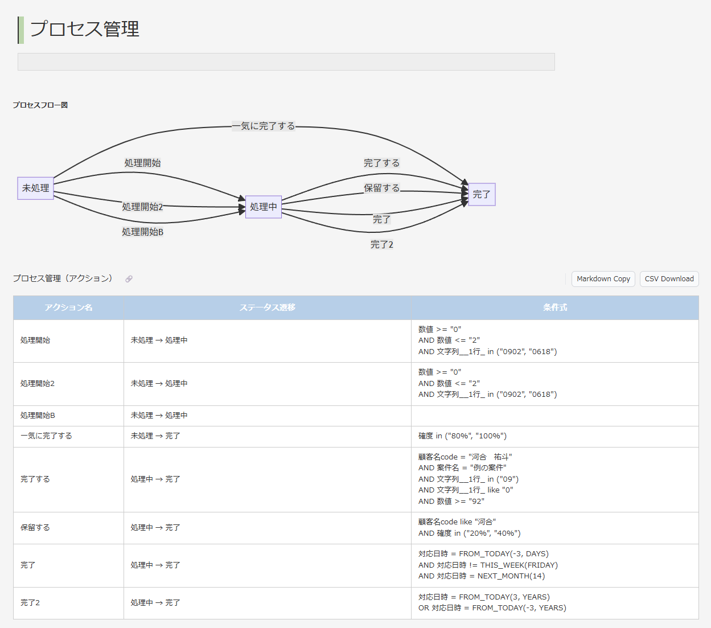711x628 pixels.
Task: Click the 保留する edge label in diagram
Action: (x=381, y=188)
